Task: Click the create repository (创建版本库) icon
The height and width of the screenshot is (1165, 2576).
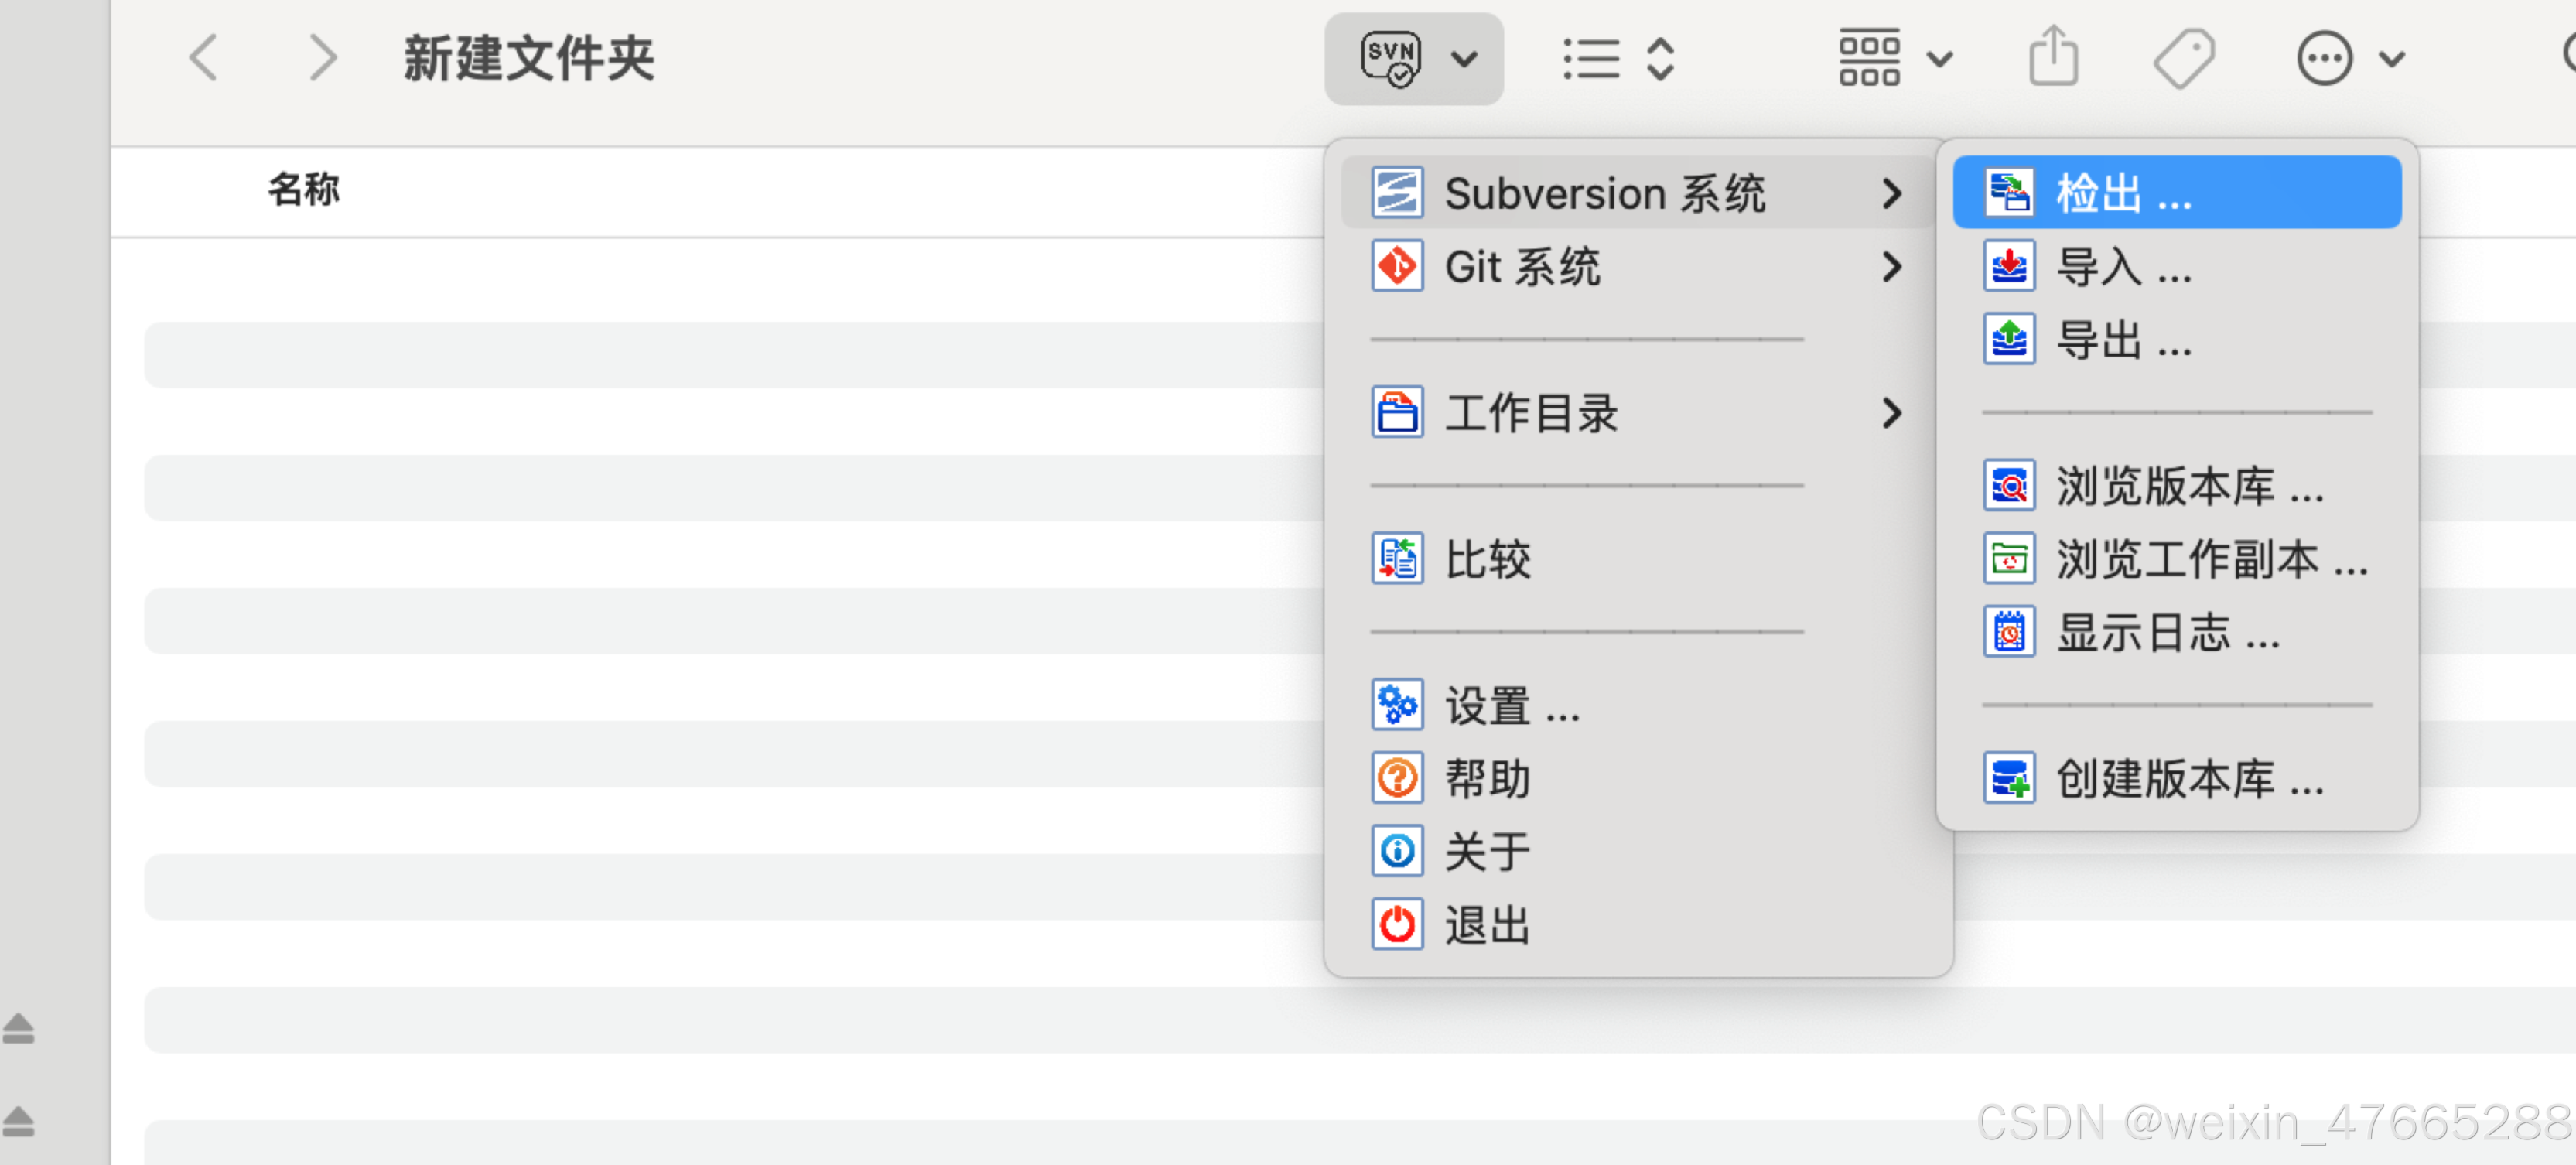Action: point(2009,779)
